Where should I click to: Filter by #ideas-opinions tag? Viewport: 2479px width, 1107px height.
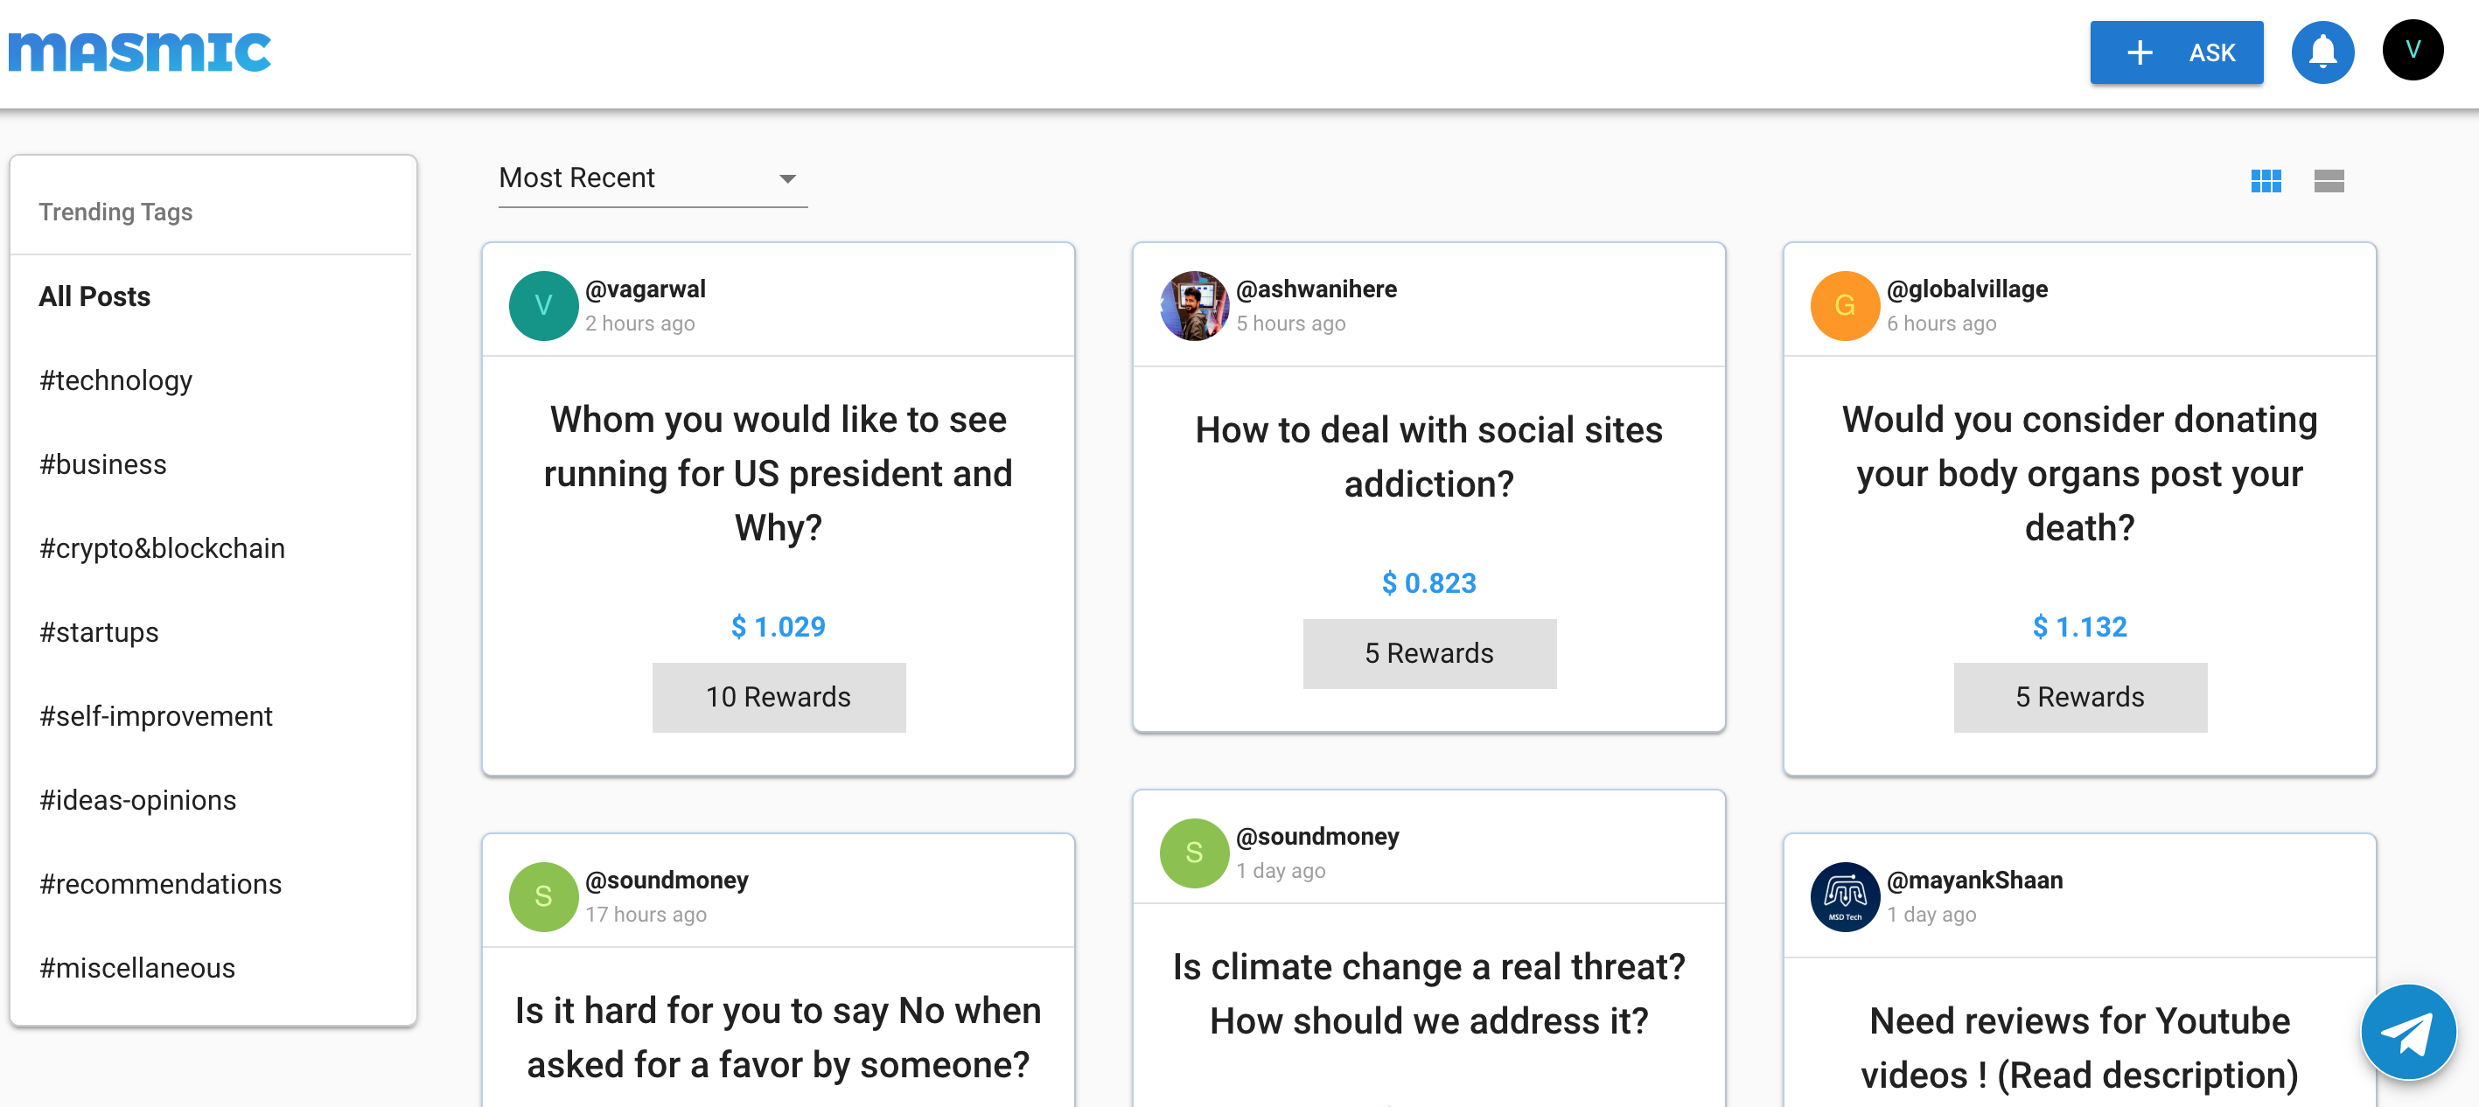click(x=137, y=800)
